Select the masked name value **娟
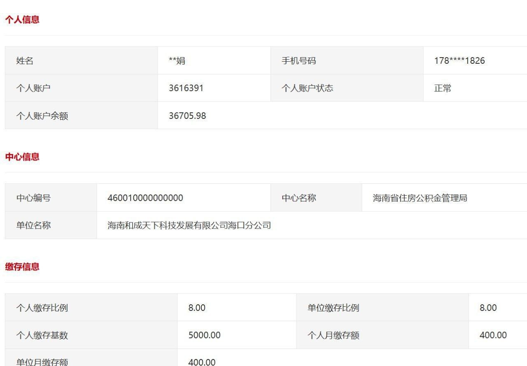The height and width of the screenshot is (366, 527). 177,61
